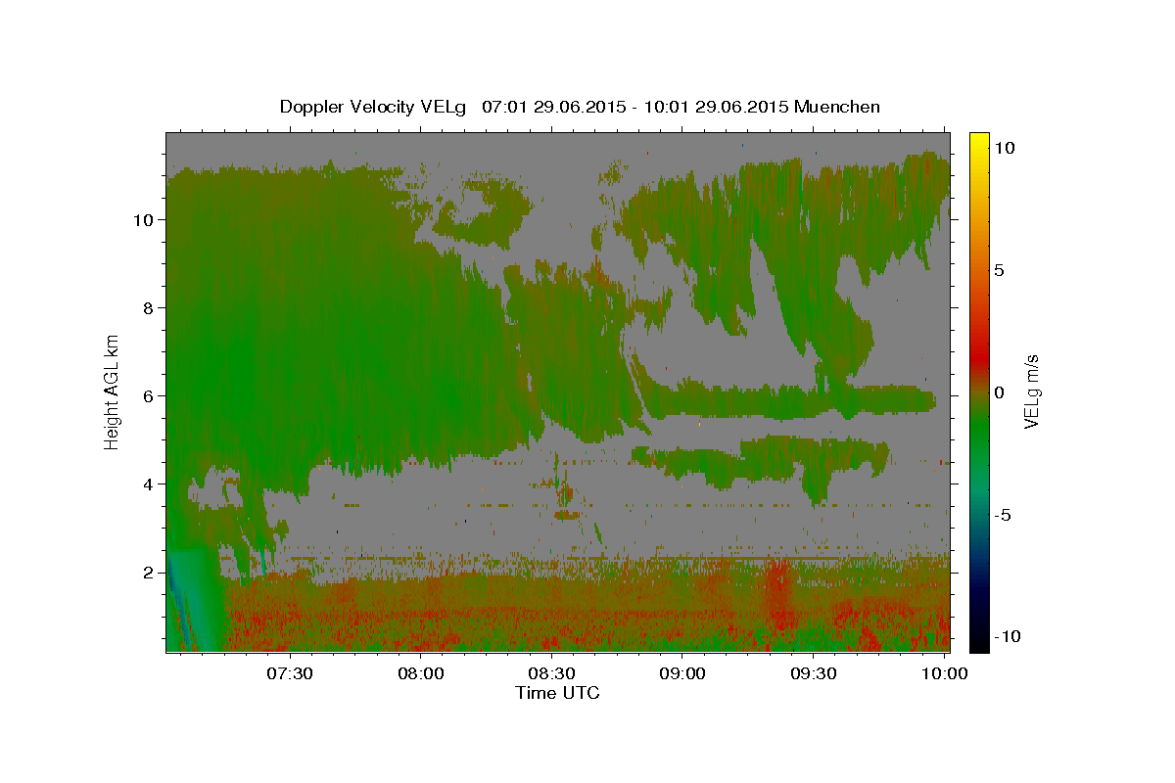Click the '10:00' time axis label

pyautogui.click(x=944, y=673)
